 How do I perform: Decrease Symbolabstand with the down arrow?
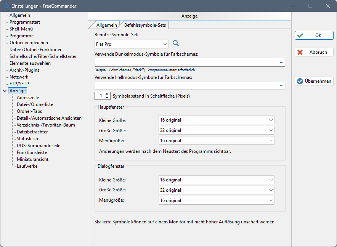coord(107,98)
